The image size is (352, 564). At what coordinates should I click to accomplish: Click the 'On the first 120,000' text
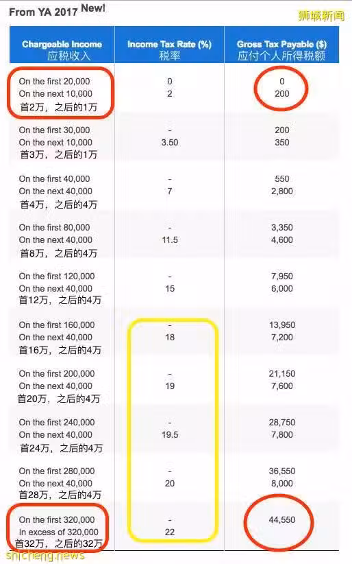point(57,277)
